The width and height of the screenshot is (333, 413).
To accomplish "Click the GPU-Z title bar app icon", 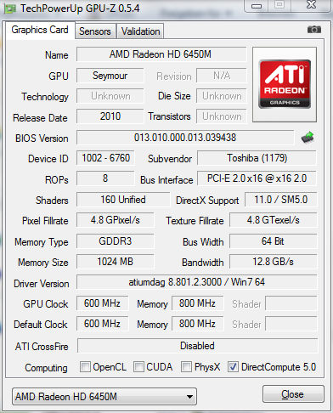I will [x=10, y=9].
